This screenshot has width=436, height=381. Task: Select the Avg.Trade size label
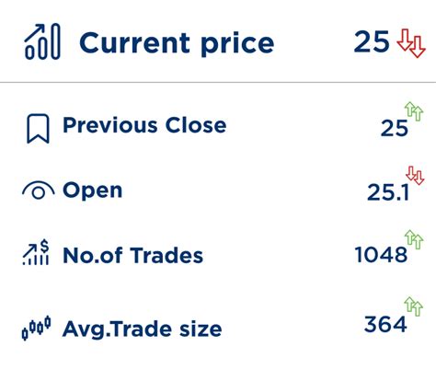click(142, 329)
